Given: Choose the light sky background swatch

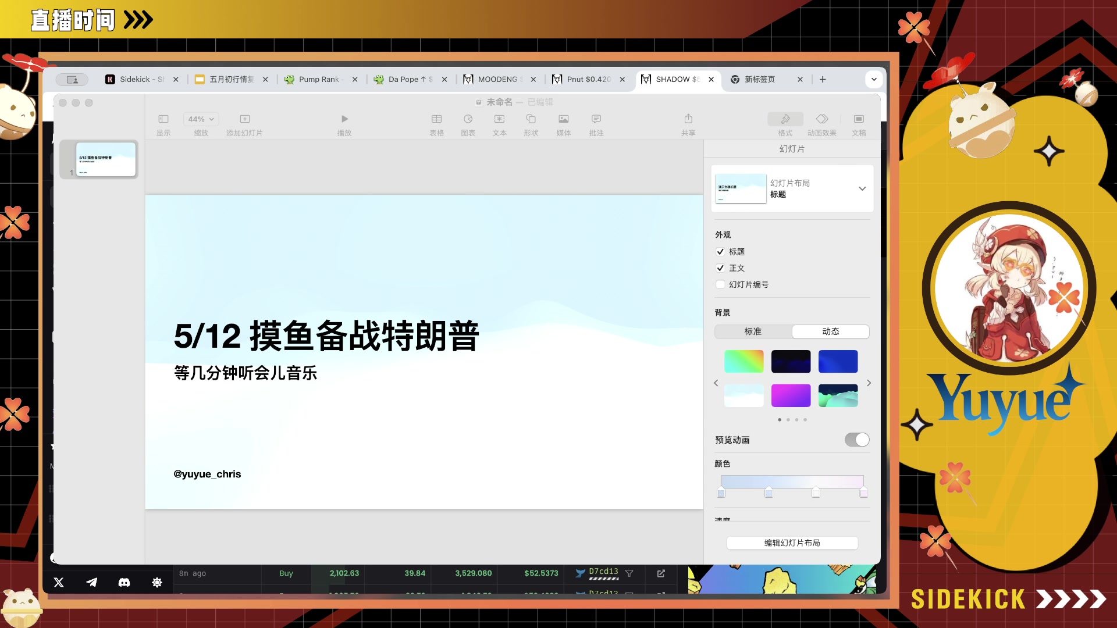Looking at the screenshot, I should [x=744, y=395].
